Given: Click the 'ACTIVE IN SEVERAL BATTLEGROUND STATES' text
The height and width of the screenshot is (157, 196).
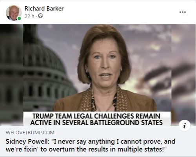Looking at the screenshot, I should coord(96,123).
